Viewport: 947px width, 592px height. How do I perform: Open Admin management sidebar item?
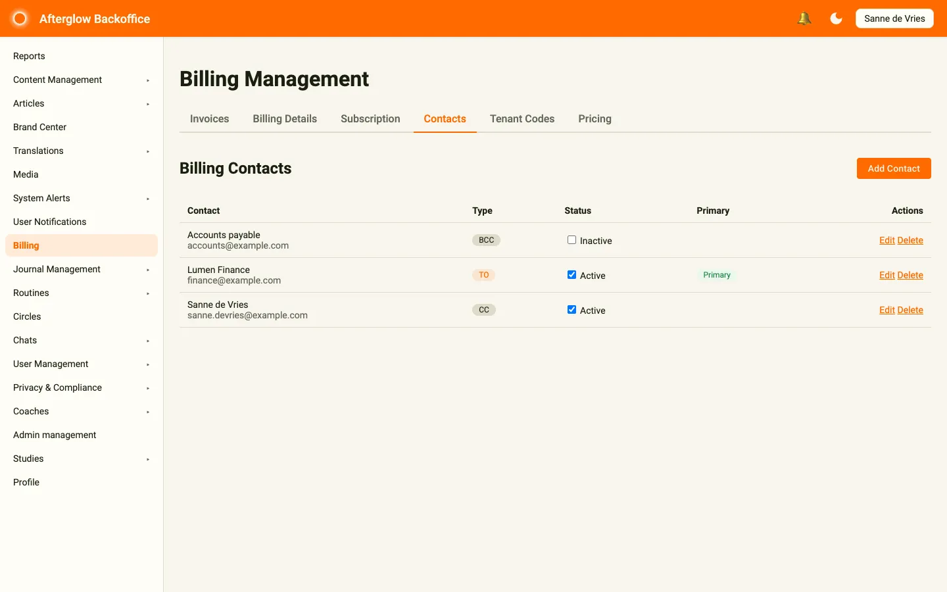coord(82,435)
